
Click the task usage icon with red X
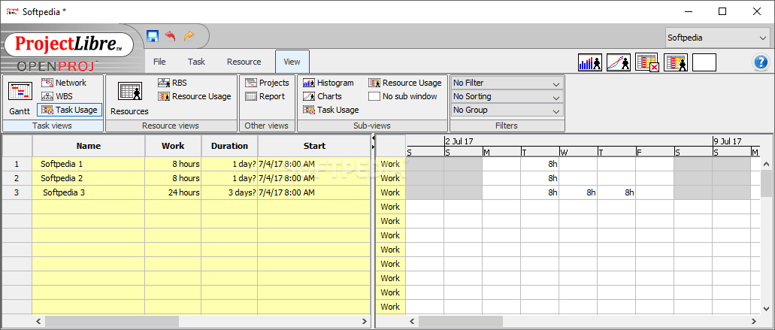point(647,62)
